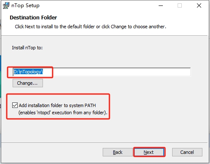Image resolution: width=210 pixels, height=164 pixels.
Task: Click the 'Add installation folder to system PATH' label
Action: click(57, 105)
